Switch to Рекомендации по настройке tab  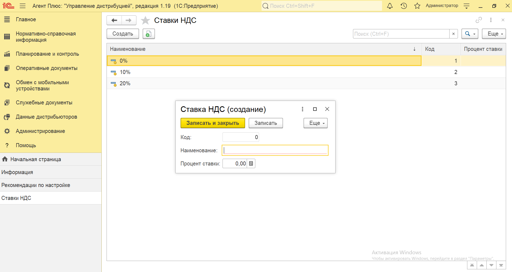[x=51, y=185]
